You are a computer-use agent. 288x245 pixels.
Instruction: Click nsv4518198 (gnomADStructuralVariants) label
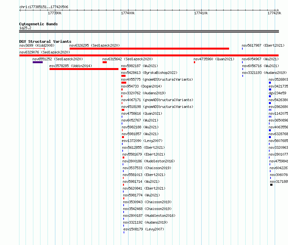157,107
